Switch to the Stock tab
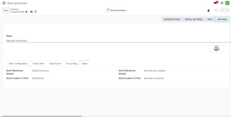Screen dimensions: 231x117 85,63
